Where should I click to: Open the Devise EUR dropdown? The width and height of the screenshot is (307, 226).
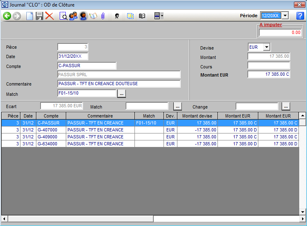click(x=267, y=47)
